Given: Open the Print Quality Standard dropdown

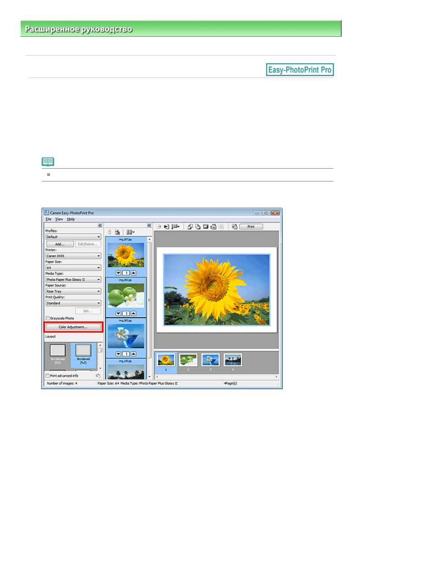Looking at the screenshot, I should (x=73, y=303).
